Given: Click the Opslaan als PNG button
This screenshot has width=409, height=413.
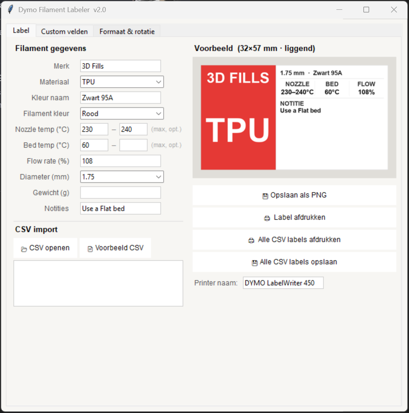Looking at the screenshot, I should click(294, 195).
